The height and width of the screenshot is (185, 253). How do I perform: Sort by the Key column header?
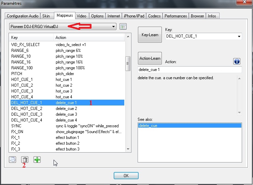[31, 38]
